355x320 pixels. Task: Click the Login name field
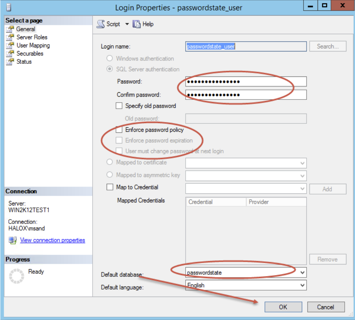tap(246, 46)
